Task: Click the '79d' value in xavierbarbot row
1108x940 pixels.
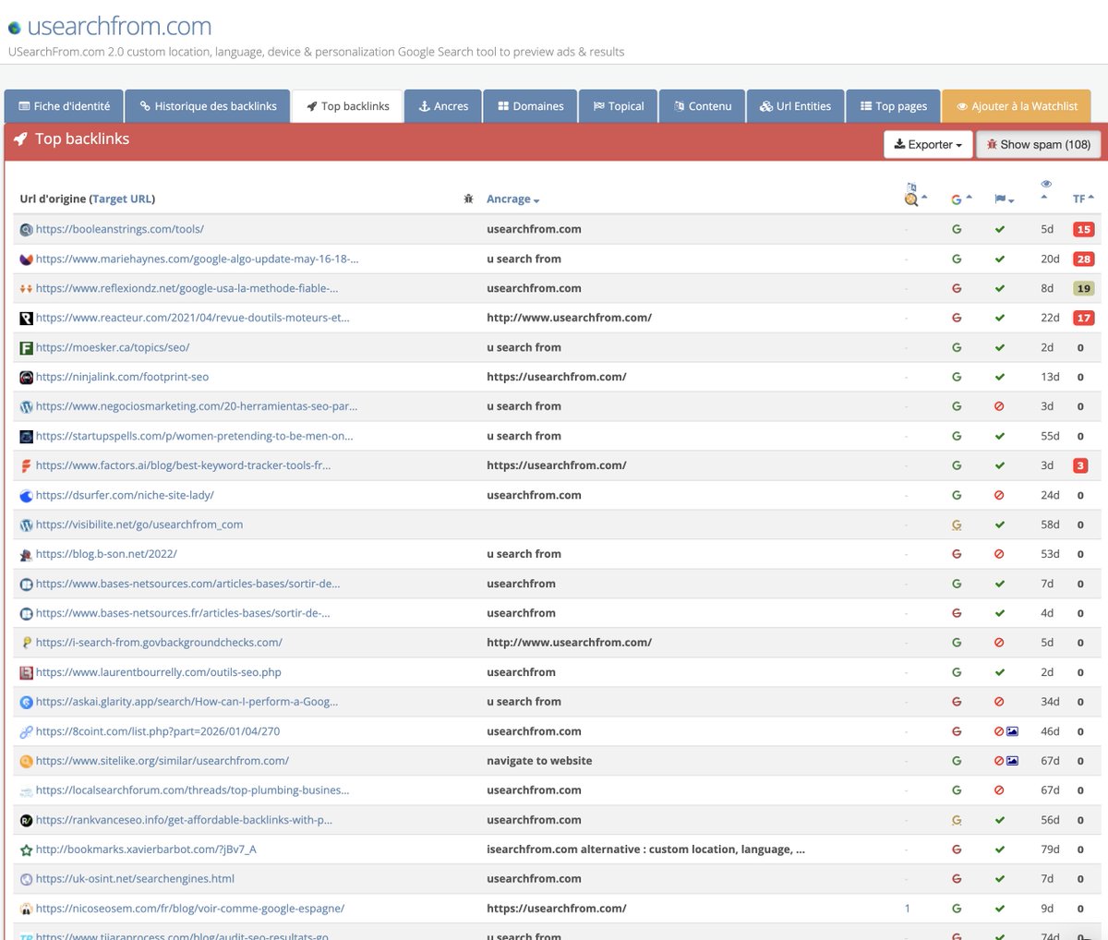Action: pos(1050,850)
